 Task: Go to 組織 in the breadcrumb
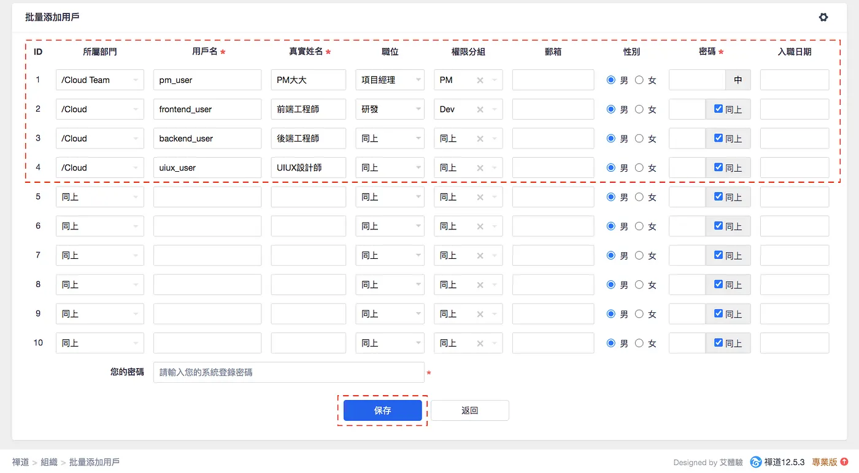tap(49, 462)
